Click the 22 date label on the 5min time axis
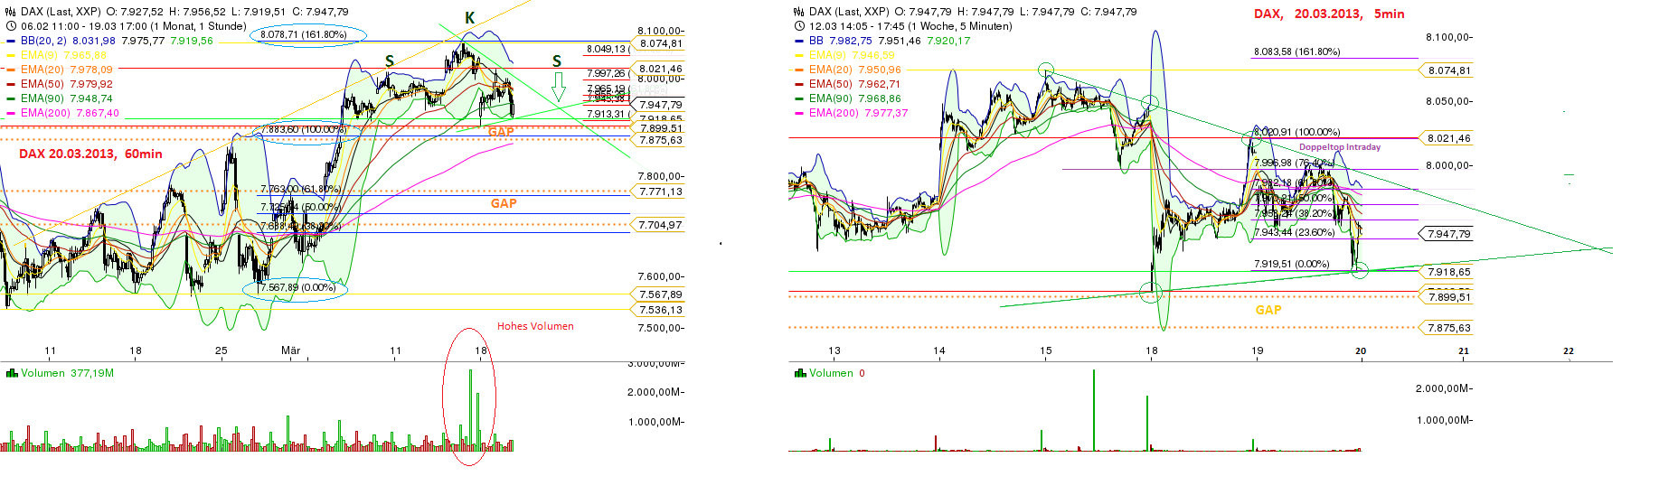Screen dimensions: 1678x495 point(1569,350)
